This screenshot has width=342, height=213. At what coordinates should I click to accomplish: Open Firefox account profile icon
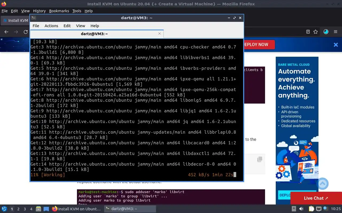[x=326, y=32]
